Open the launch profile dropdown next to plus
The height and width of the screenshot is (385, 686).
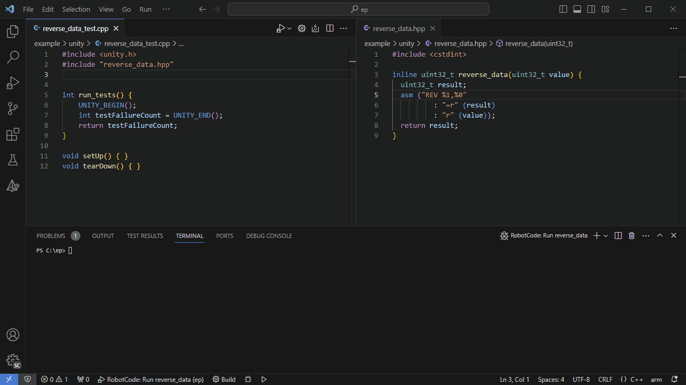(606, 235)
